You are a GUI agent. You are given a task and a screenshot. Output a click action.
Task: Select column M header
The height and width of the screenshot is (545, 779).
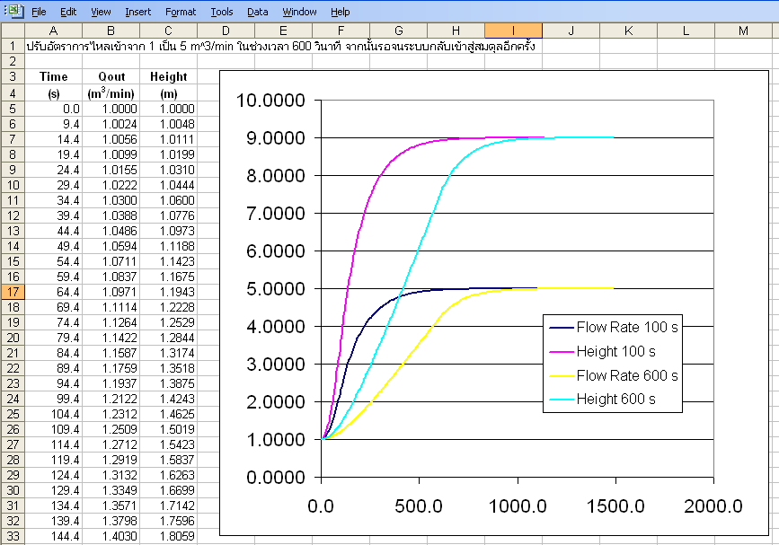pos(743,31)
